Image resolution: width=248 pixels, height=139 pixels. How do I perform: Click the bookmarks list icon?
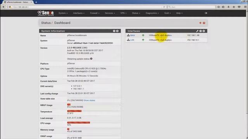[223, 7]
